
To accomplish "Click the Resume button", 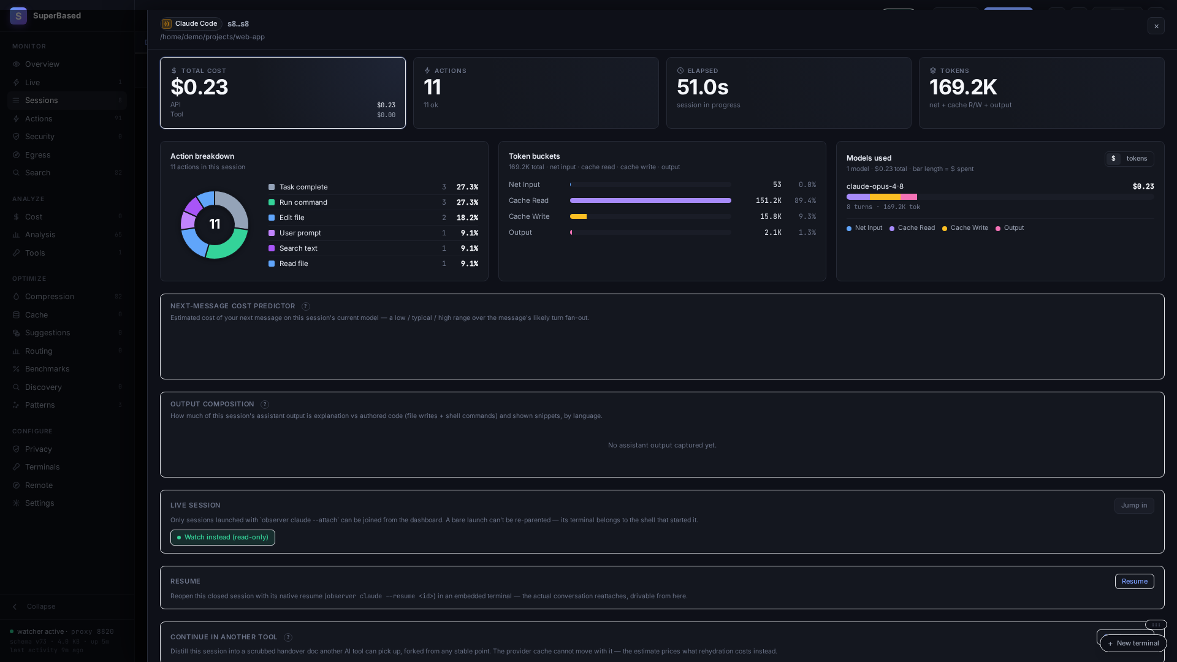I will (1134, 582).
